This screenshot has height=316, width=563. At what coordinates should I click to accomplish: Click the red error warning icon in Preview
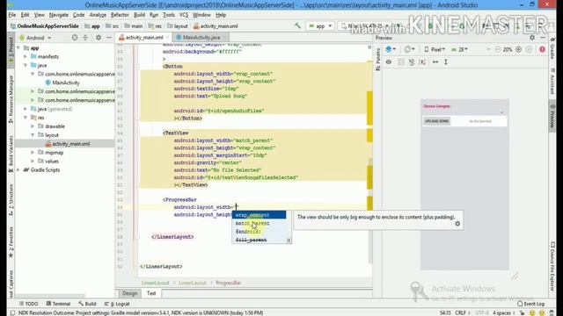click(x=542, y=49)
